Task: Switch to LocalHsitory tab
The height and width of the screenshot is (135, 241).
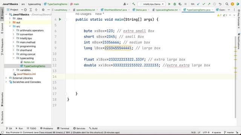Action: point(61,10)
